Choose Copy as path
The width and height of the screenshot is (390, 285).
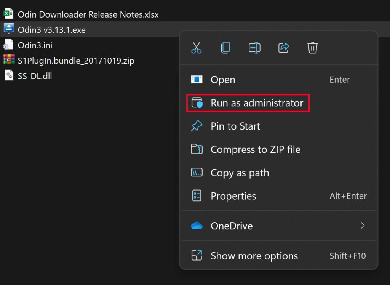tap(278, 173)
